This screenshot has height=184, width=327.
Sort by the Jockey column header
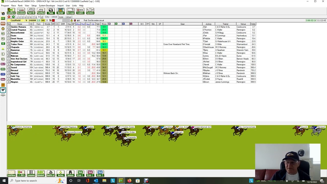(208, 24)
